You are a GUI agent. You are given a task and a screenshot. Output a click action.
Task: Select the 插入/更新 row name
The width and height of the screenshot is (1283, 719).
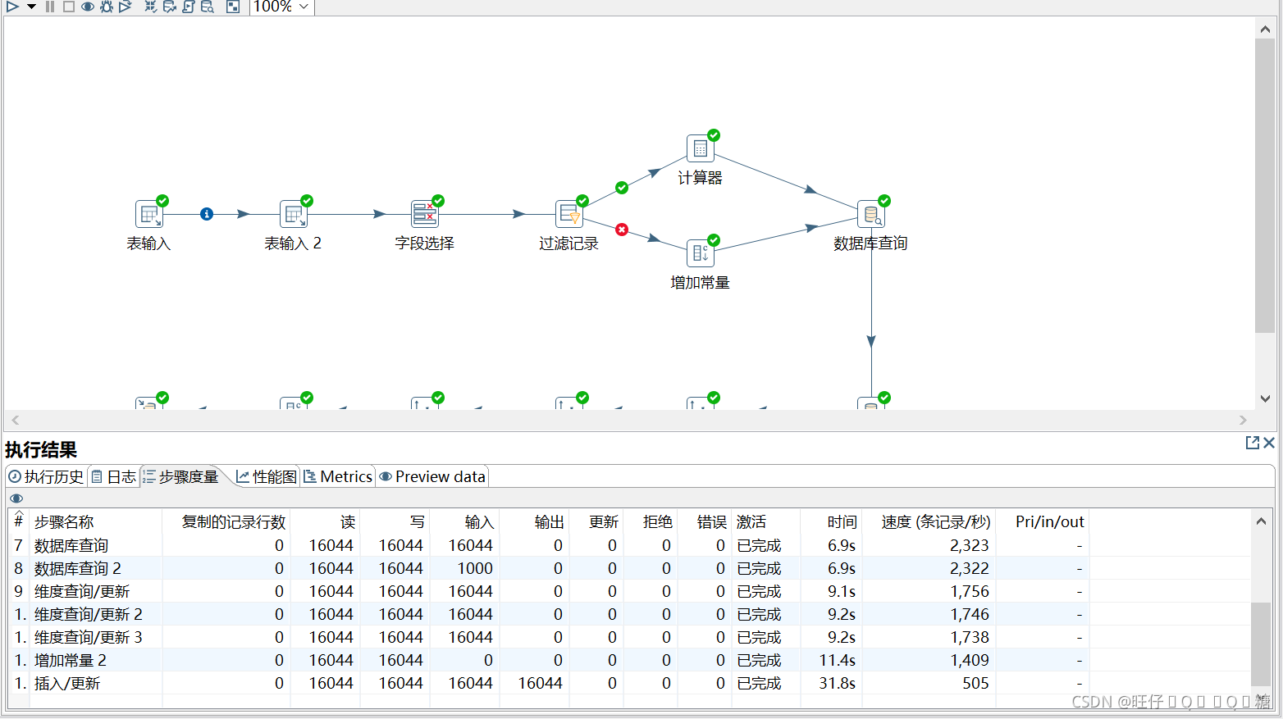click(67, 683)
